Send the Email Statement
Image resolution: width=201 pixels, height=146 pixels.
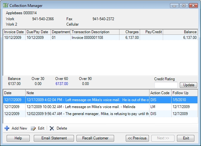point(54,138)
